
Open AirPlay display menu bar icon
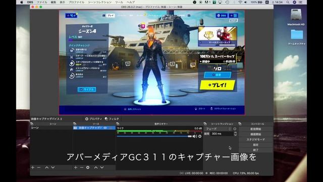[220, 2]
